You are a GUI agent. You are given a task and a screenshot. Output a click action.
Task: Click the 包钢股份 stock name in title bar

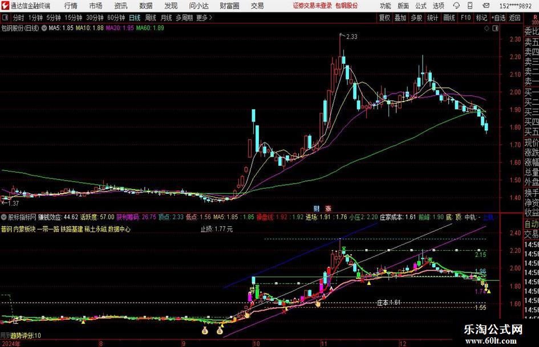point(347,6)
